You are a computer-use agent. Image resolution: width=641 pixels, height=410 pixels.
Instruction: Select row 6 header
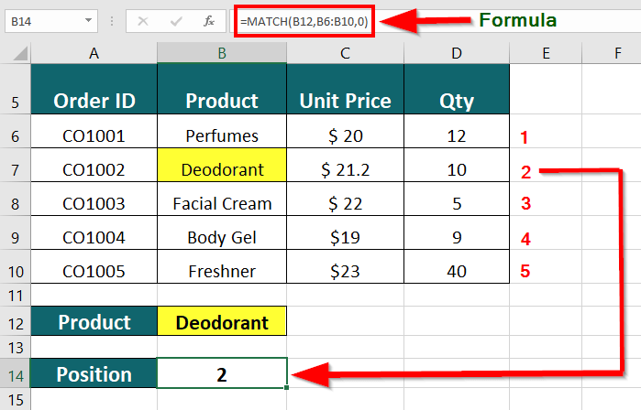(x=15, y=136)
